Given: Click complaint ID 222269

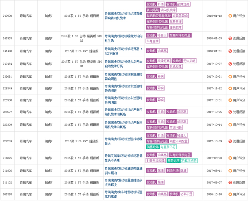Looking at the screenshot, I should [x=7, y=141].
